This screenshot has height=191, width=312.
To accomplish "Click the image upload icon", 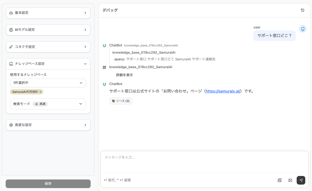I will (x=290, y=180).
